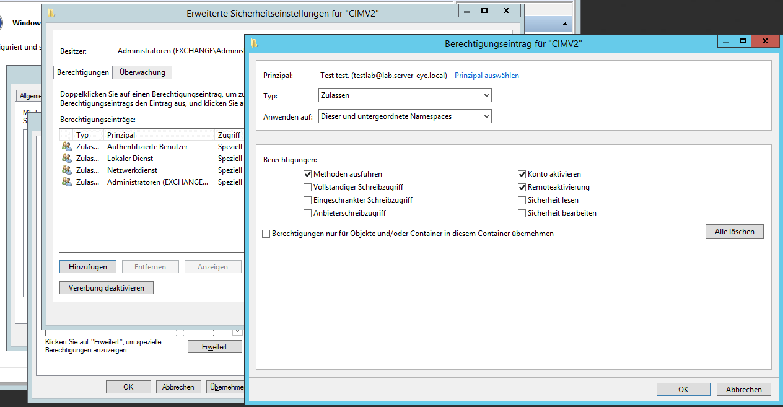Click the group icon next to Administratoren (EXCHANGE...)

coord(66,182)
